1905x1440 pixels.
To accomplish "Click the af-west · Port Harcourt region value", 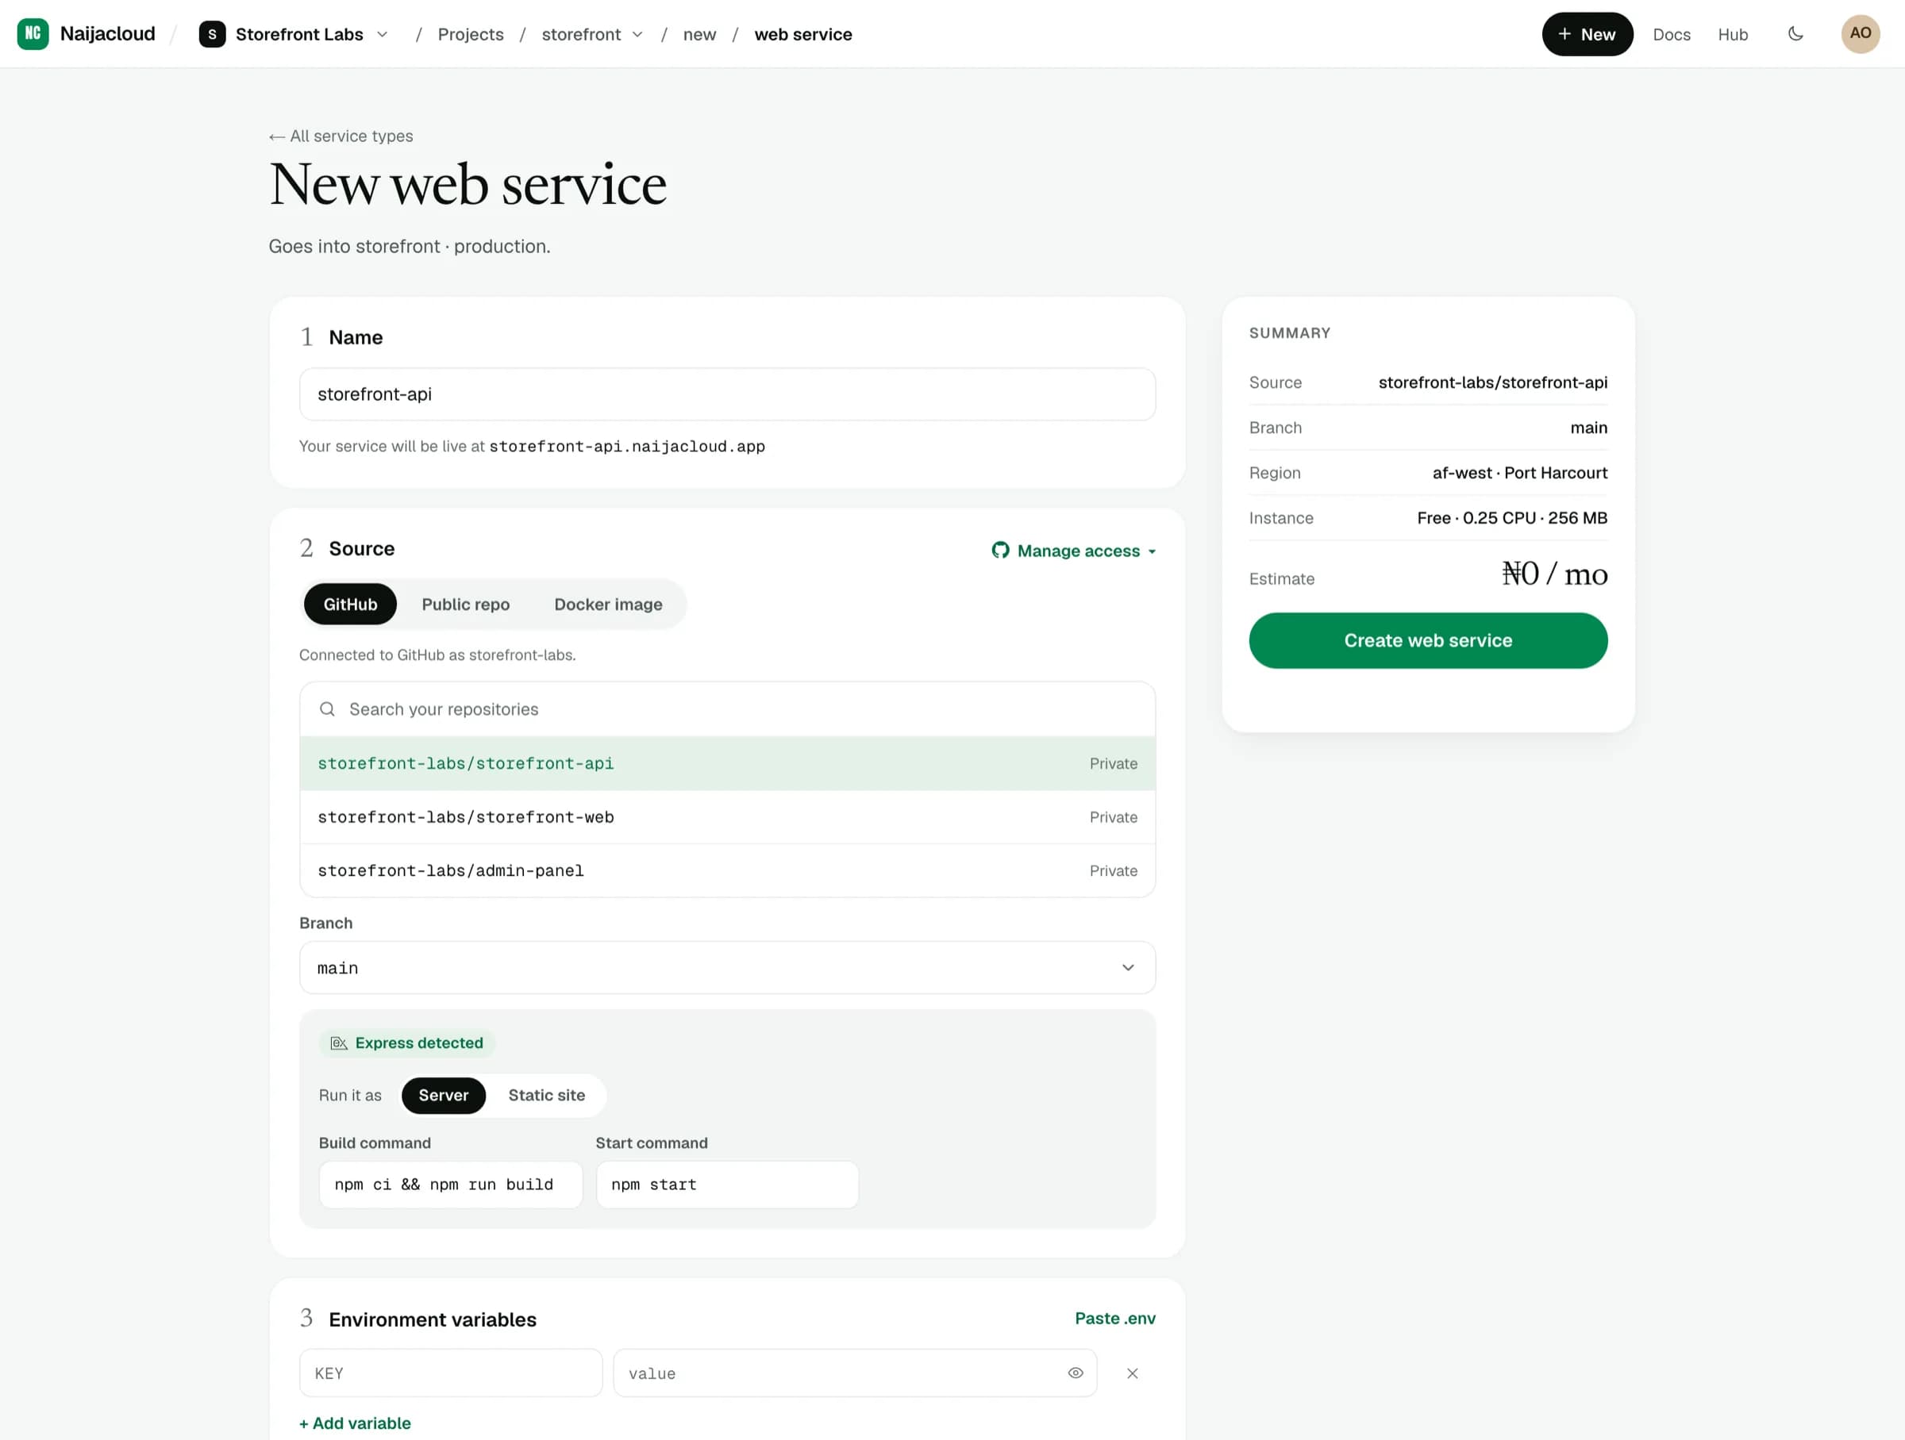I will pyautogui.click(x=1519, y=473).
